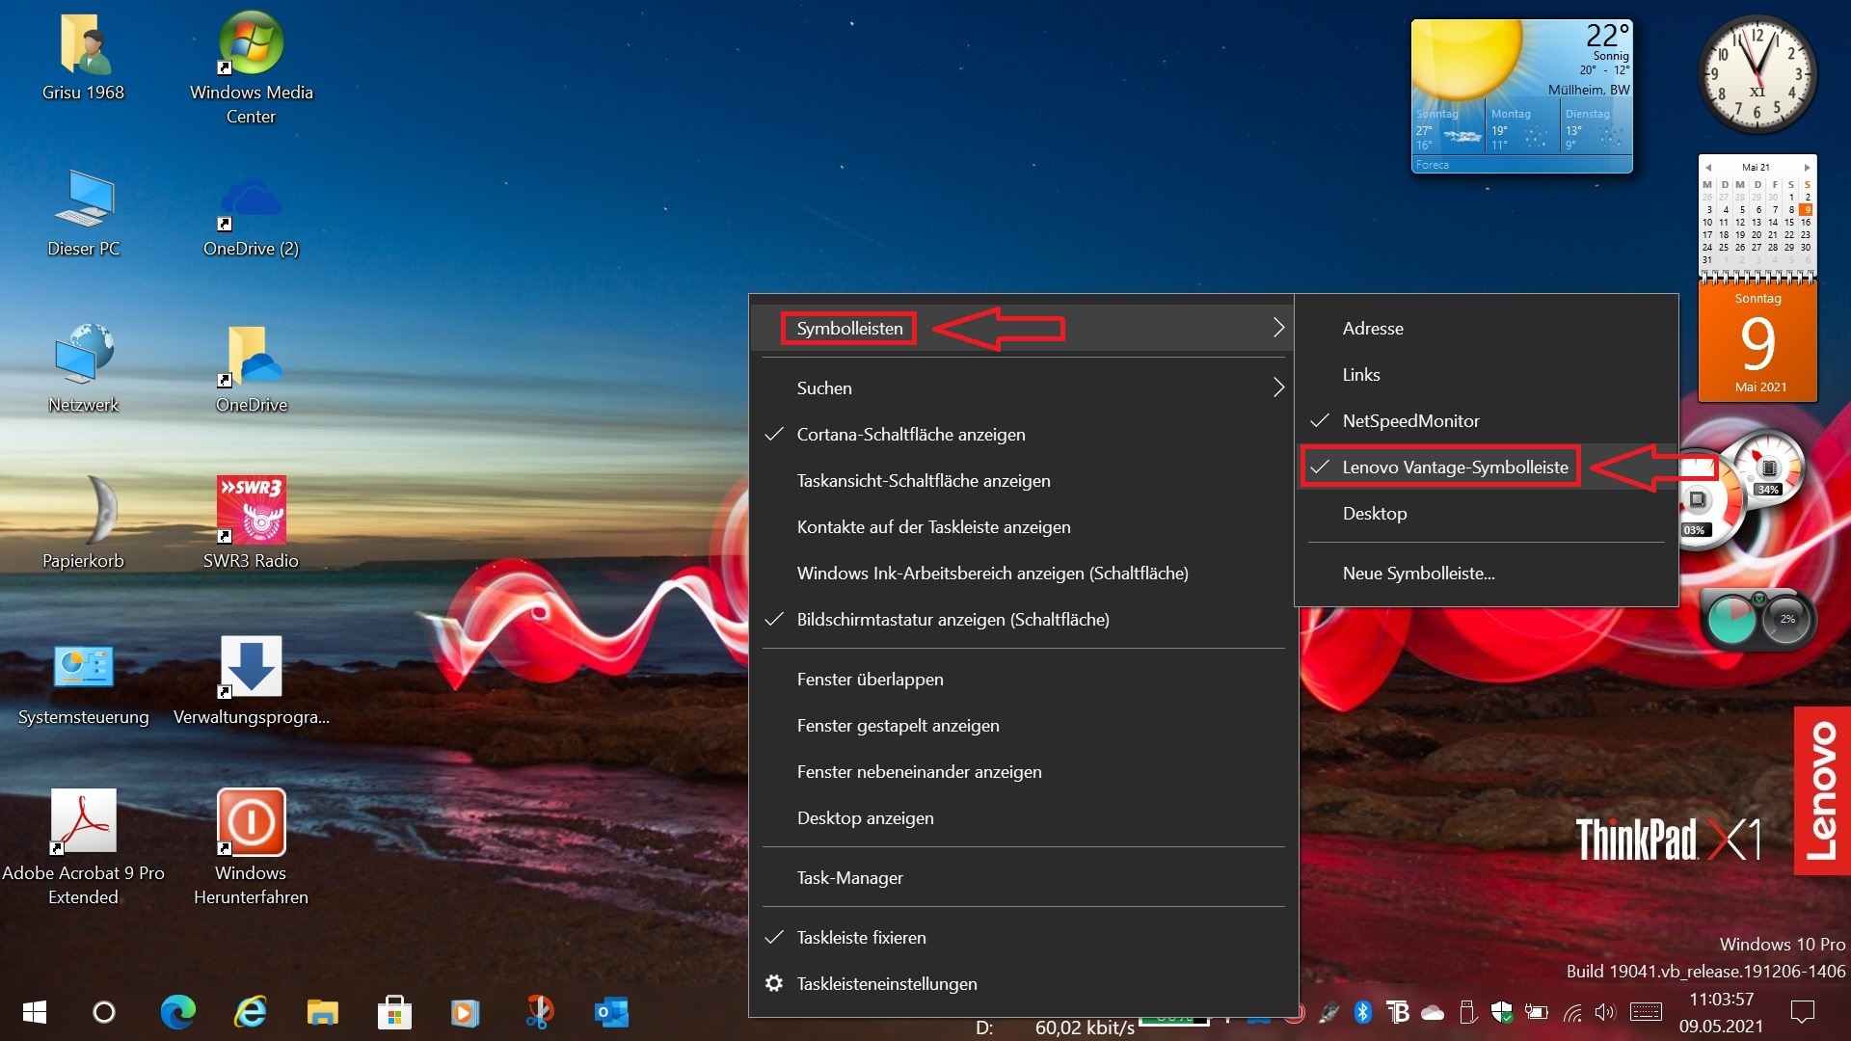Toggle Kontakte auf der Taskleiste anzeigen

pyautogui.click(x=1024, y=527)
